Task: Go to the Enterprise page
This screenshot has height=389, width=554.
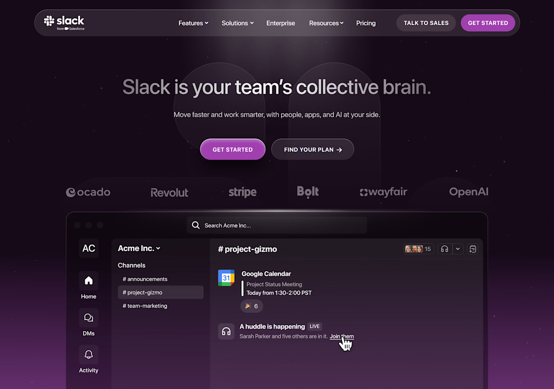Action: point(281,23)
